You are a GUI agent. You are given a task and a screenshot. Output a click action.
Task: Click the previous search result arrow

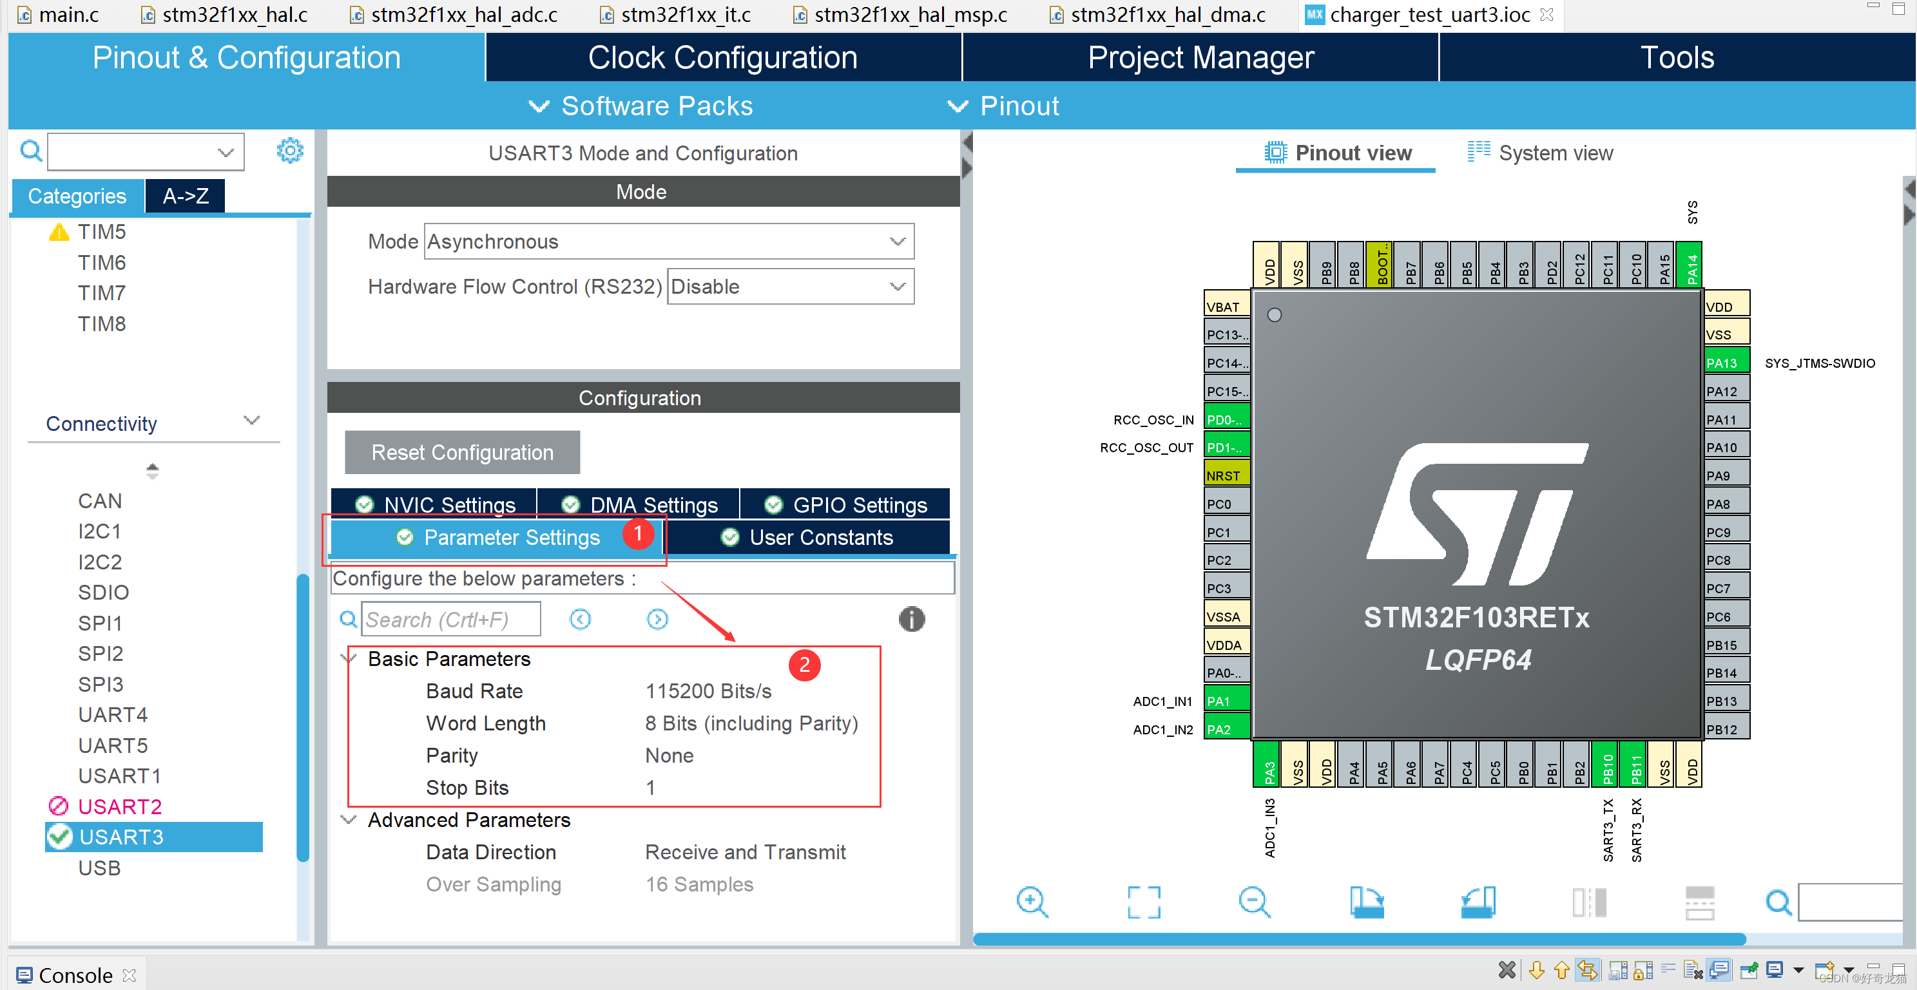[580, 619]
